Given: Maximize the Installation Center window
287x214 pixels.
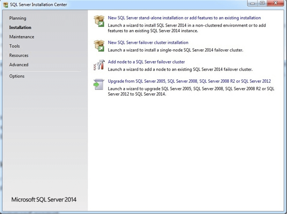Looking at the screenshot, I should [x=262, y=3].
